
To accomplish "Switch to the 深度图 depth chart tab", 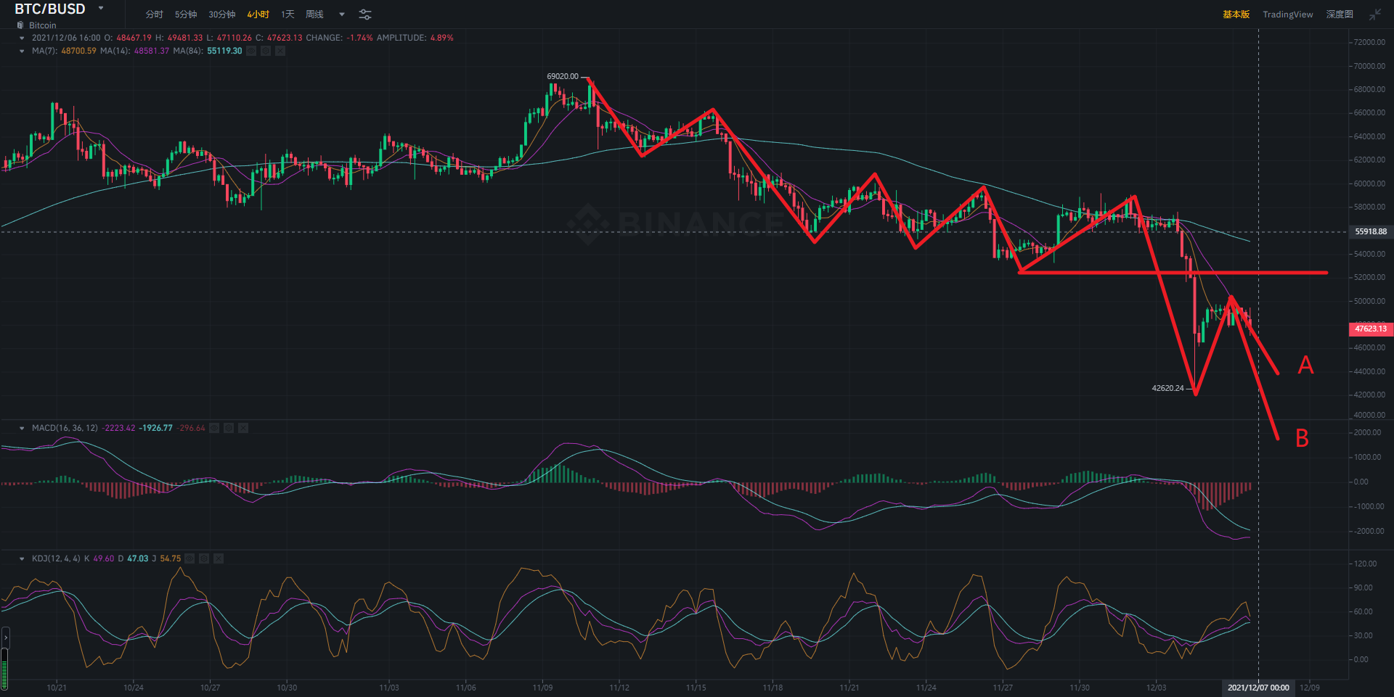I will coord(1340,15).
